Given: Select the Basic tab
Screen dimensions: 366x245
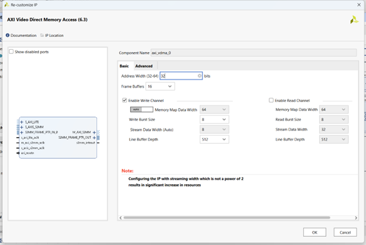Looking at the screenshot, I should [x=124, y=66].
